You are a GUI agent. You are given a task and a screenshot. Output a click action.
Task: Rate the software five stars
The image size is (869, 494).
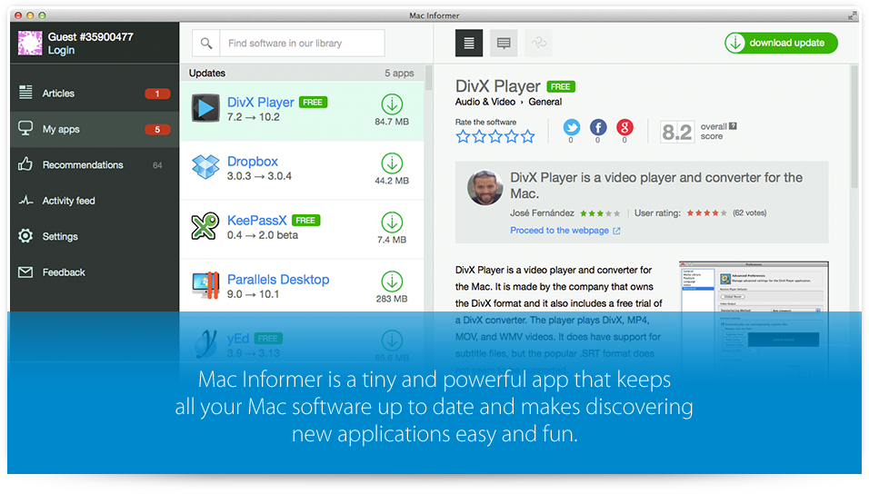(528, 137)
